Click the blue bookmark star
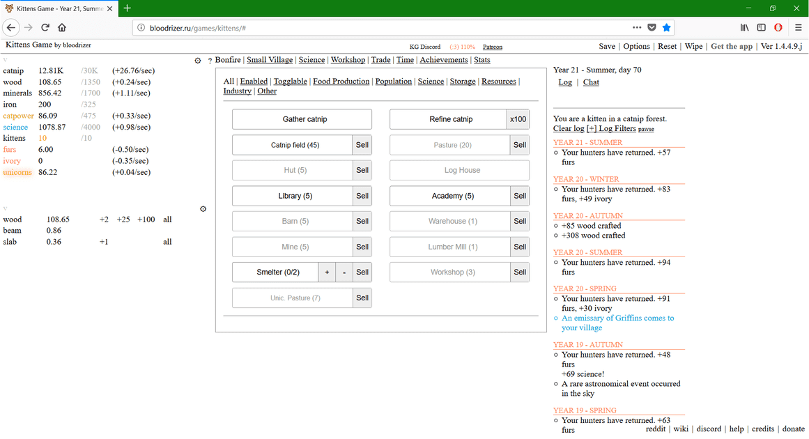This screenshot has height=439, width=809. (667, 27)
